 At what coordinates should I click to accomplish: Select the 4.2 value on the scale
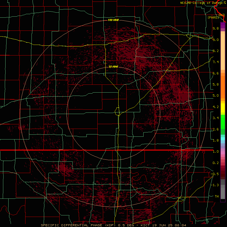click(216, 107)
